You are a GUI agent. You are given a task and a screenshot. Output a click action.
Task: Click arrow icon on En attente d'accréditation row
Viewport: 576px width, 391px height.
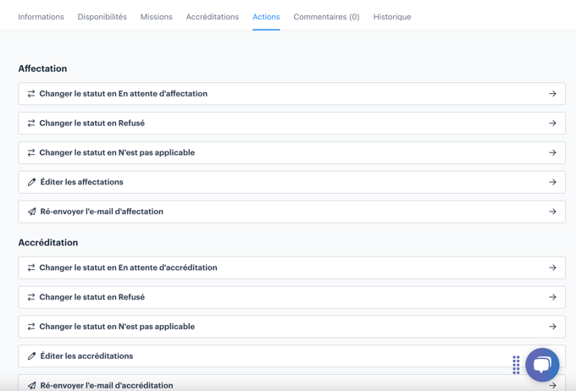click(x=552, y=267)
